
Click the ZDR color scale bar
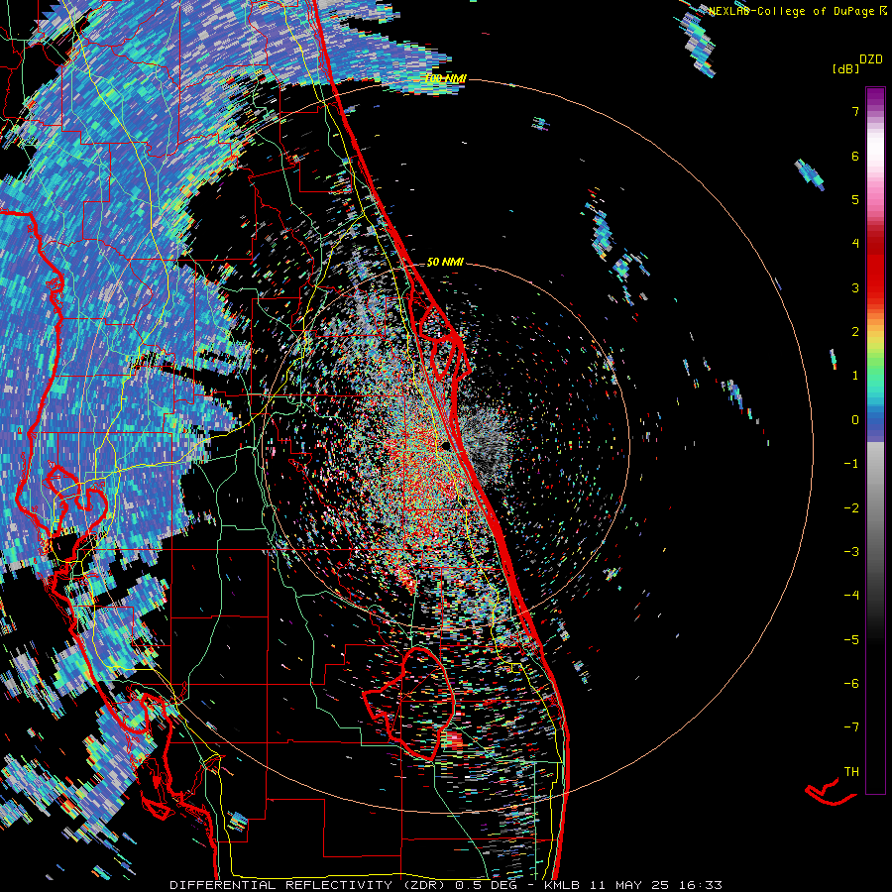875,440
